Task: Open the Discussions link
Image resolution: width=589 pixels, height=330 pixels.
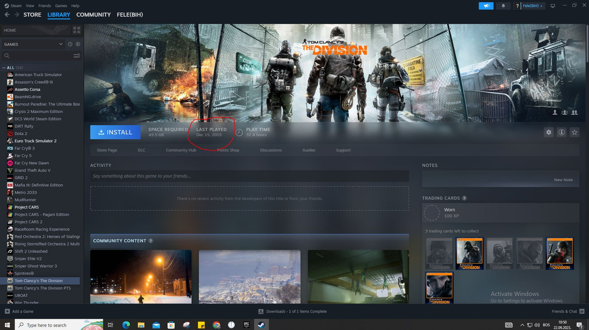Action: click(271, 150)
